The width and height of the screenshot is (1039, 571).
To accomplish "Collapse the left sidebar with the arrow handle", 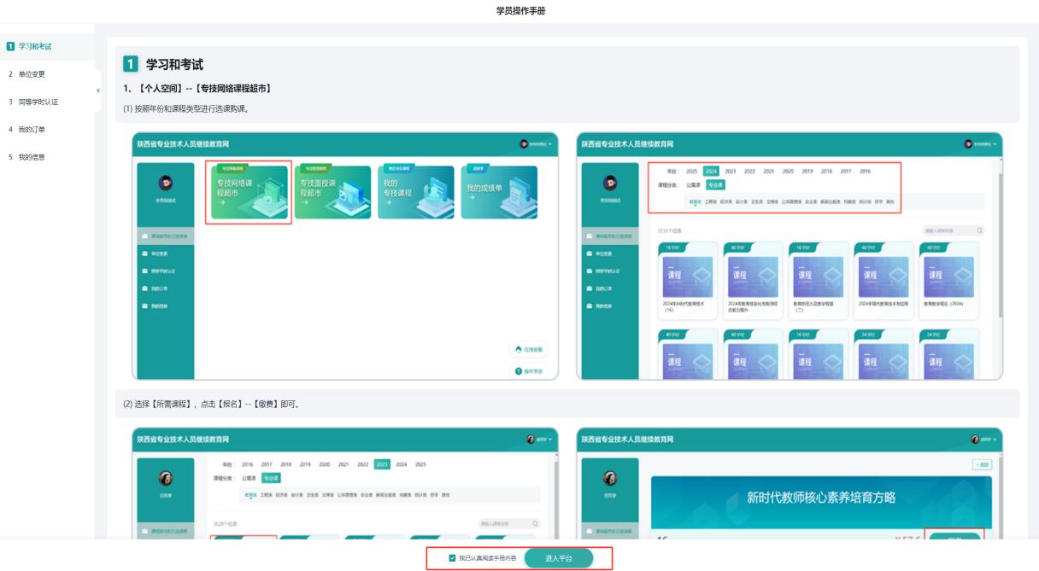I will pos(97,90).
